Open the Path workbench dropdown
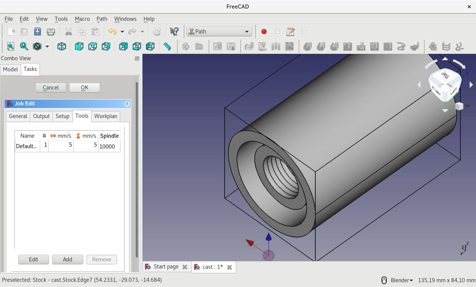The image size is (476, 287). [219, 32]
